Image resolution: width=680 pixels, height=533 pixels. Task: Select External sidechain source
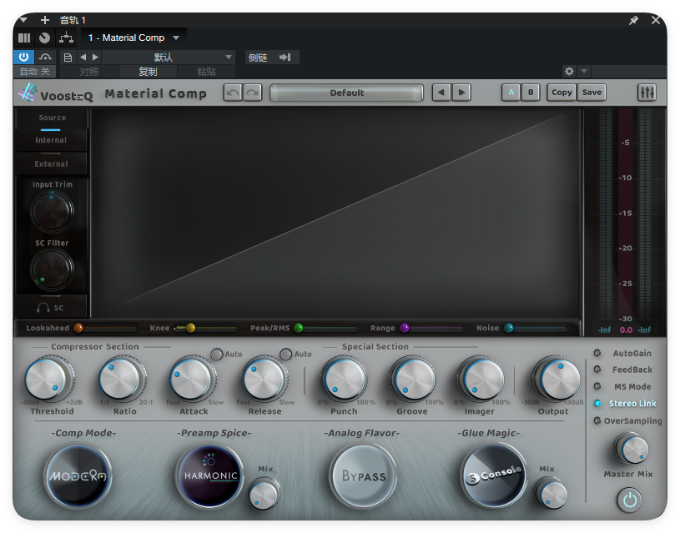pyautogui.click(x=51, y=164)
